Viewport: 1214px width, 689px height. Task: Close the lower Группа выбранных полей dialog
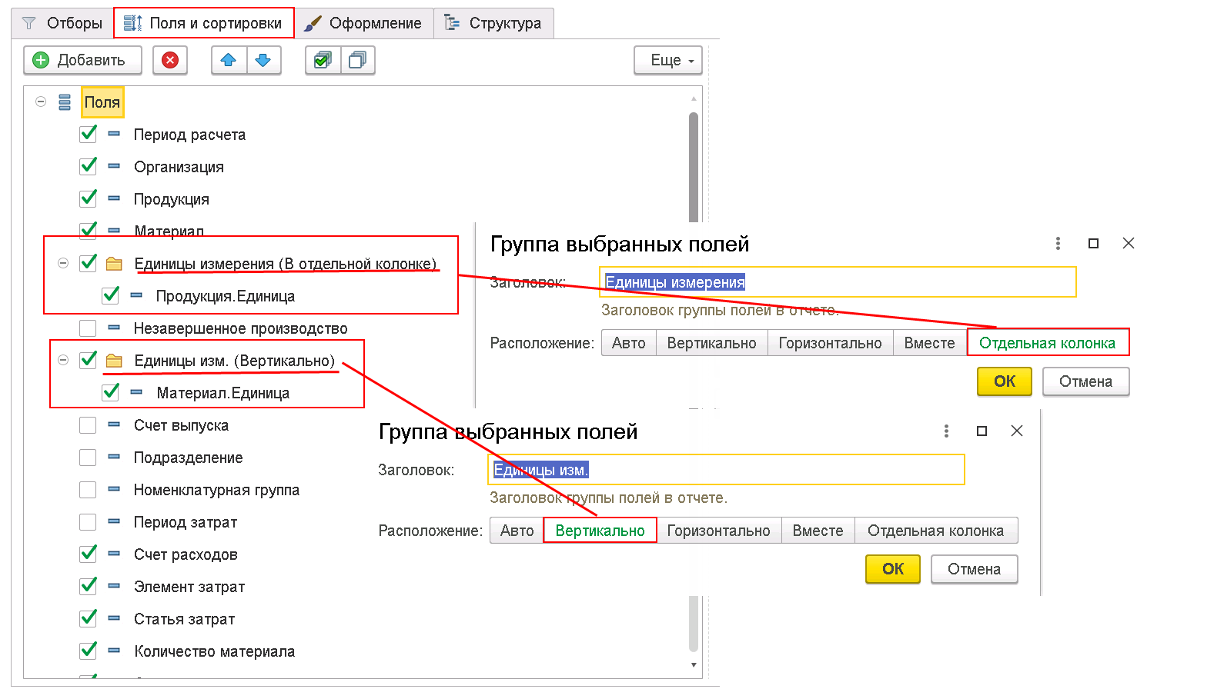(1017, 431)
